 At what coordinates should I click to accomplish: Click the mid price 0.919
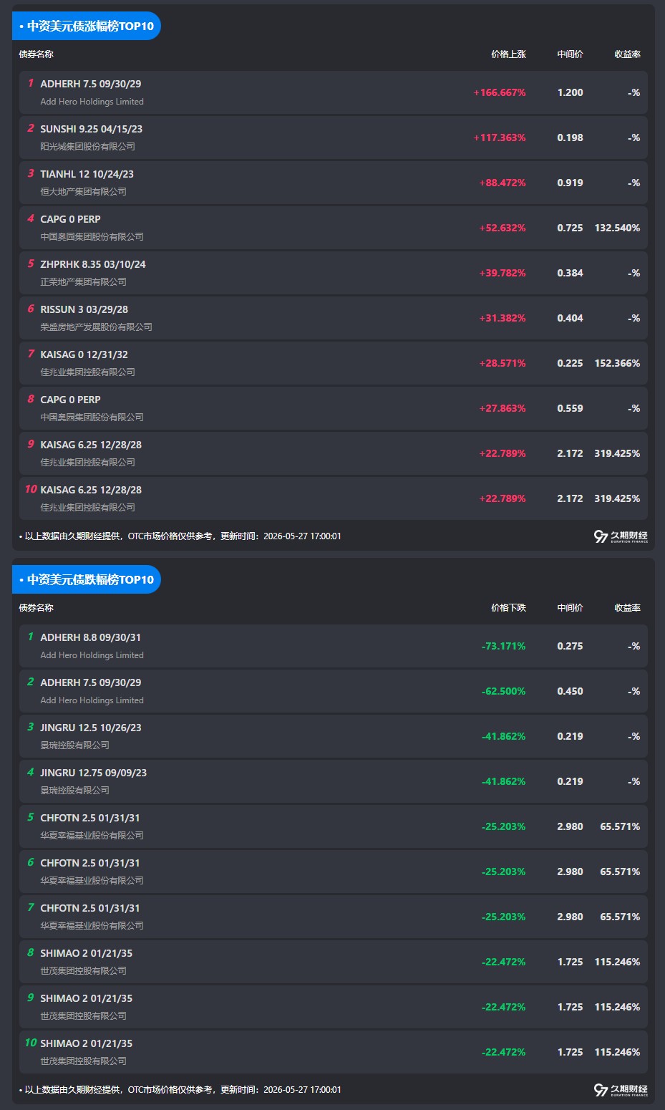[570, 183]
